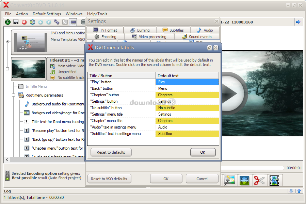Click the move up arrow toolbar icon
The image size is (306, 204).
point(49,22)
